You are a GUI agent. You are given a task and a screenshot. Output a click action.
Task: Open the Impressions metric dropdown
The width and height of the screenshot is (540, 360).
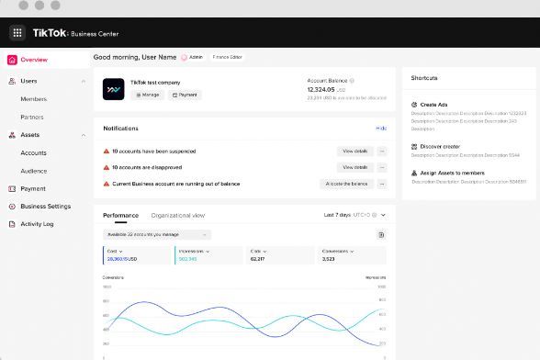point(208,252)
